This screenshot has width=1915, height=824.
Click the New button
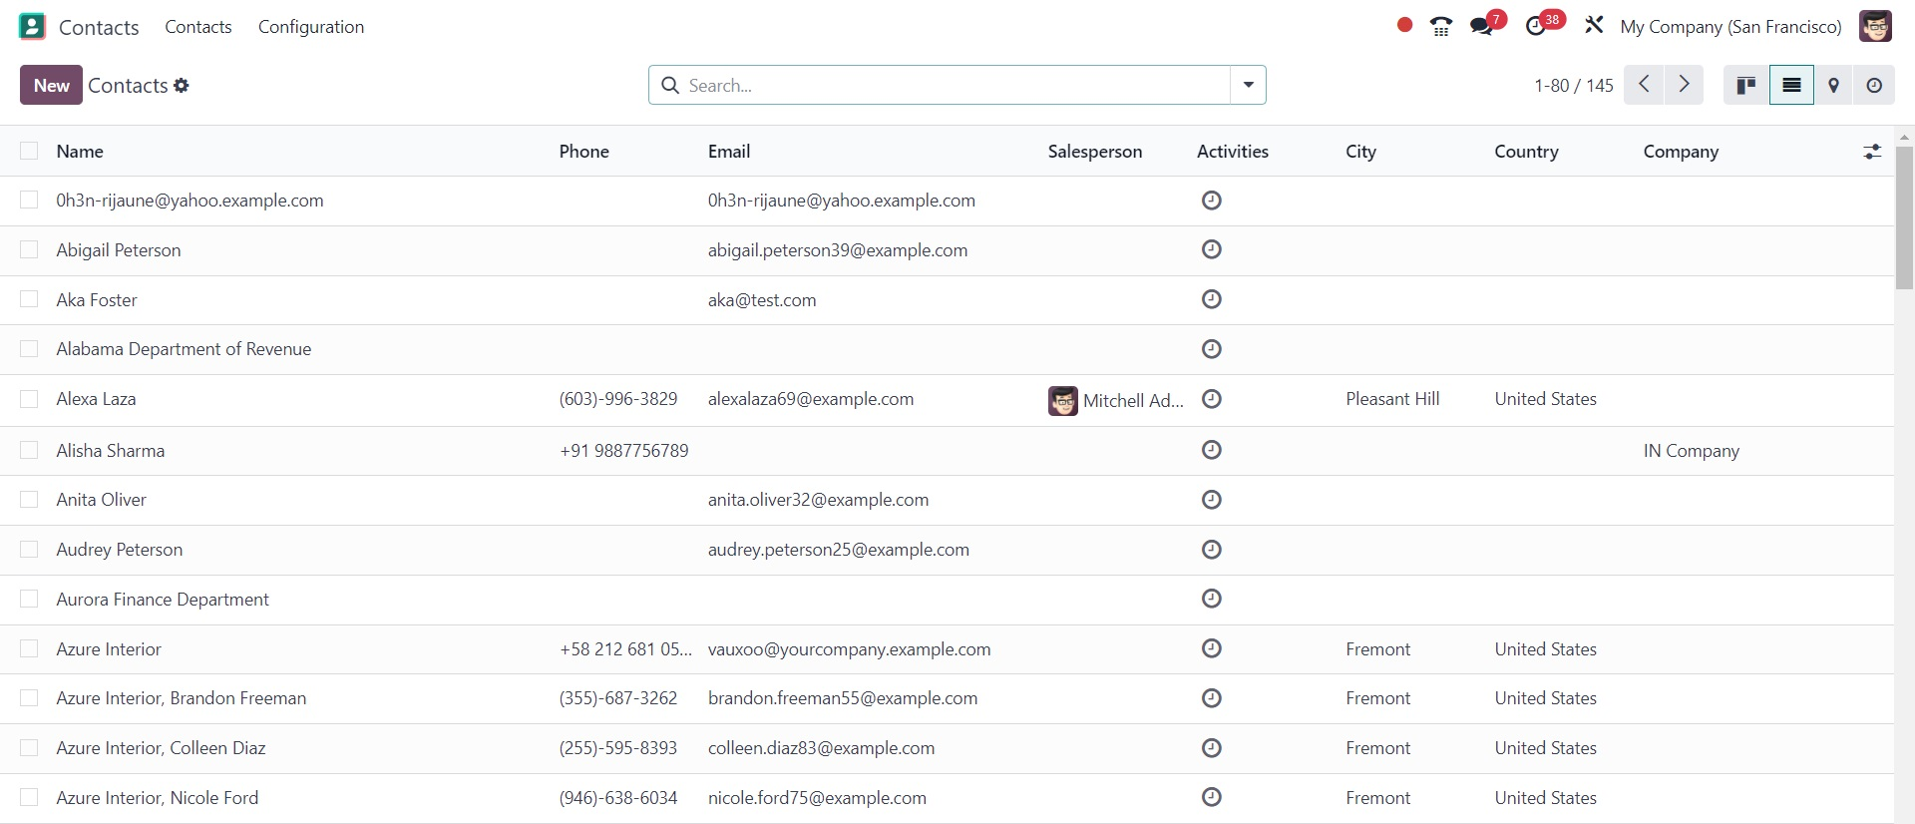coord(51,86)
